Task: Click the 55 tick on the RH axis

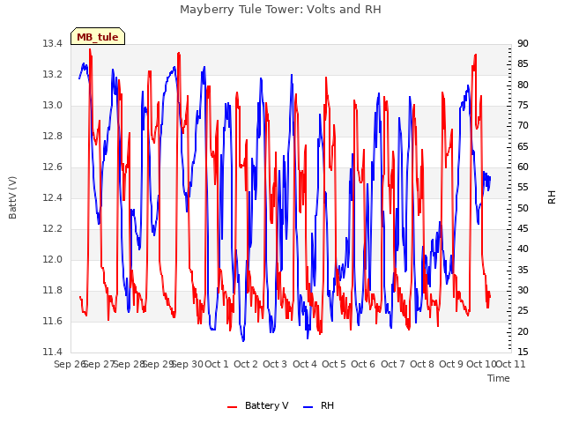Action: pos(523,188)
